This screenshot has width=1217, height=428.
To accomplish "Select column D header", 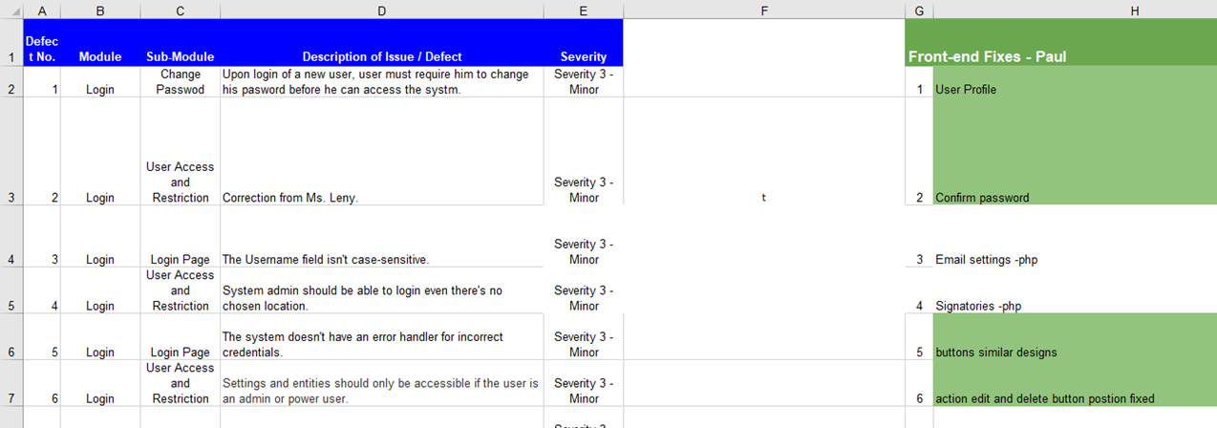I will point(382,10).
